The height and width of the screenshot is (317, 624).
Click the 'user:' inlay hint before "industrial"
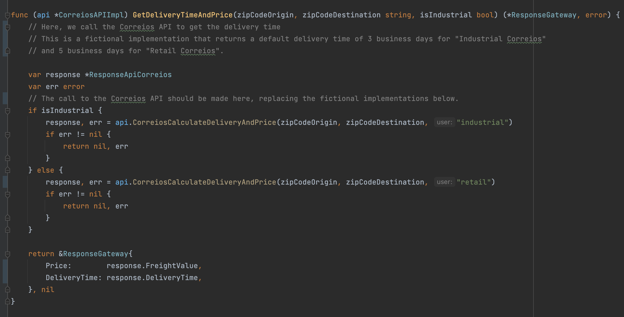[x=444, y=122]
